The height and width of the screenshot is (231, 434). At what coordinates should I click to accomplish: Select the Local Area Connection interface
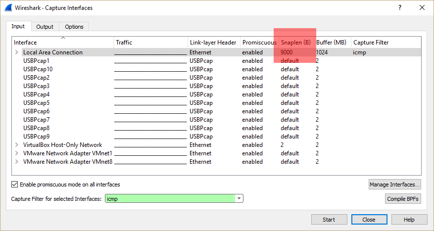point(53,52)
